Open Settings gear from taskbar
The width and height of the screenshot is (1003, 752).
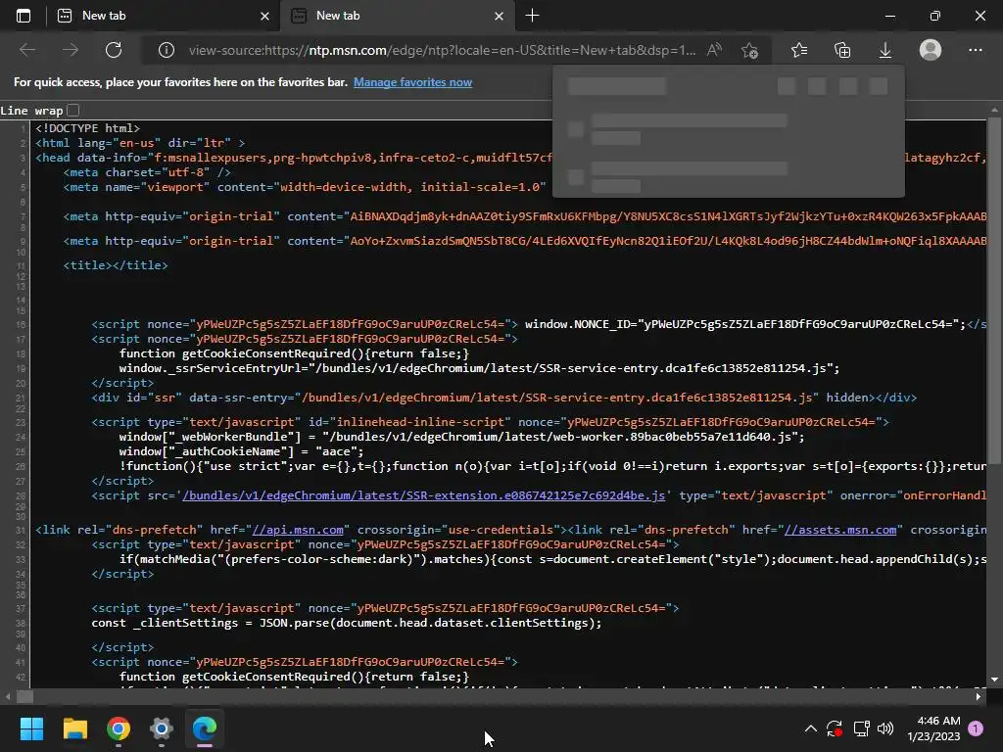162,728
